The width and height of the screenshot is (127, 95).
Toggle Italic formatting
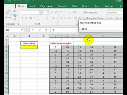(x=27, y=18)
